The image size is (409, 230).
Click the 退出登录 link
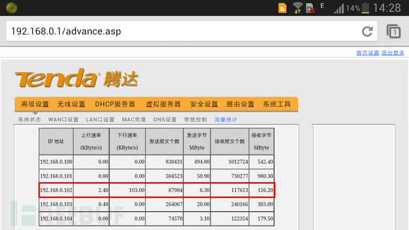coord(393,53)
